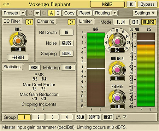Click the group RESET button
This screenshot has height=131, width=159.
(x=108, y=117)
